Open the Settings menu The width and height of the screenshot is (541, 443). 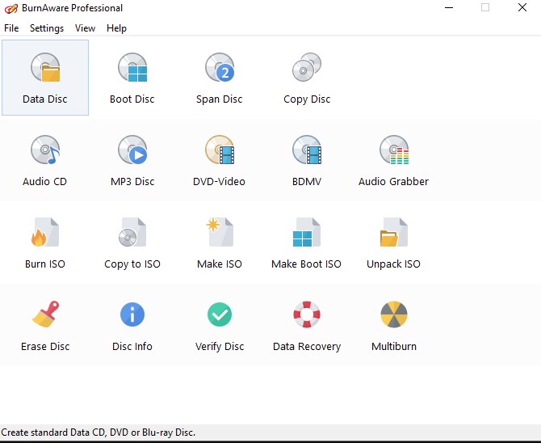(47, 28)
